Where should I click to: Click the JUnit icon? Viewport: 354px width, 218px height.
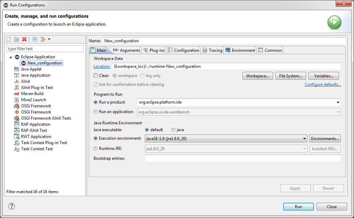[x=17, y=81]
